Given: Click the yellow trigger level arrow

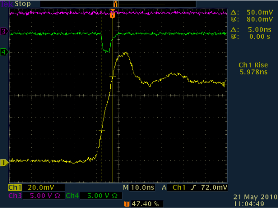Looking at the screenshot, I should [225, 85].
